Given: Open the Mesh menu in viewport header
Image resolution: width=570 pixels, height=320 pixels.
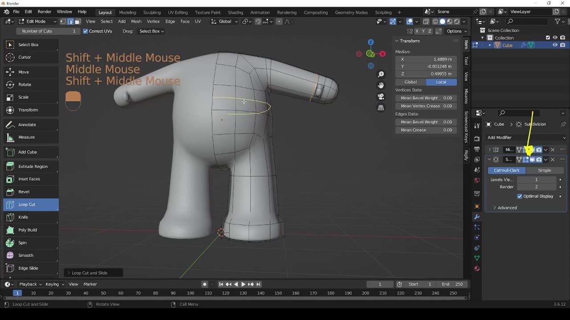Looking at the screenshot, I should (x=136, y=21).
